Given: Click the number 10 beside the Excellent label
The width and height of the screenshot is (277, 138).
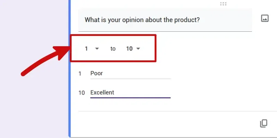Looking at the screenshot, I should (x=81, y=93).
